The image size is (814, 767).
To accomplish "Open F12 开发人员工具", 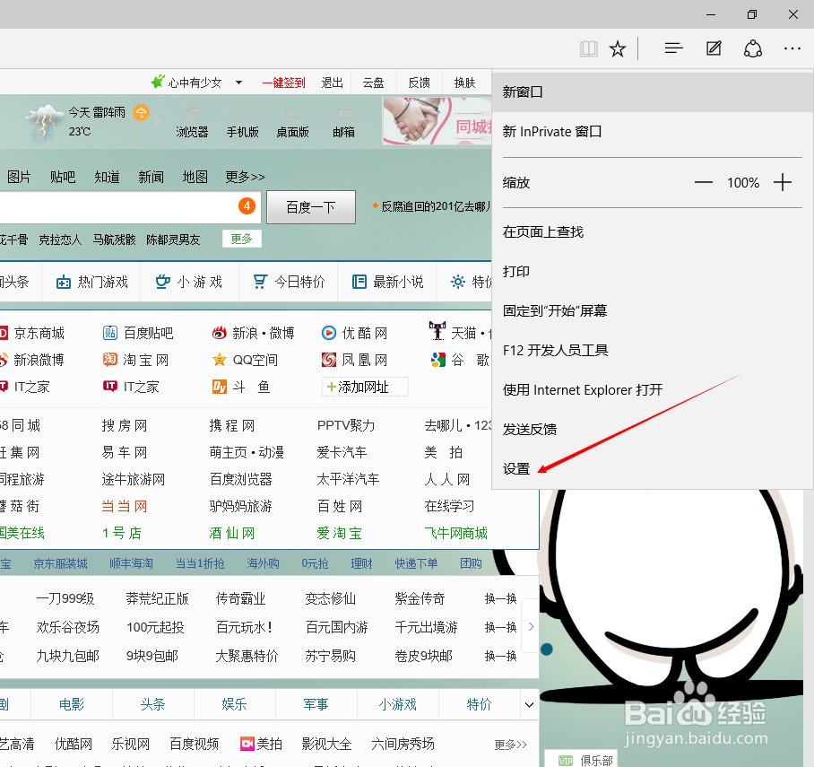I will [x=652, y=350].
